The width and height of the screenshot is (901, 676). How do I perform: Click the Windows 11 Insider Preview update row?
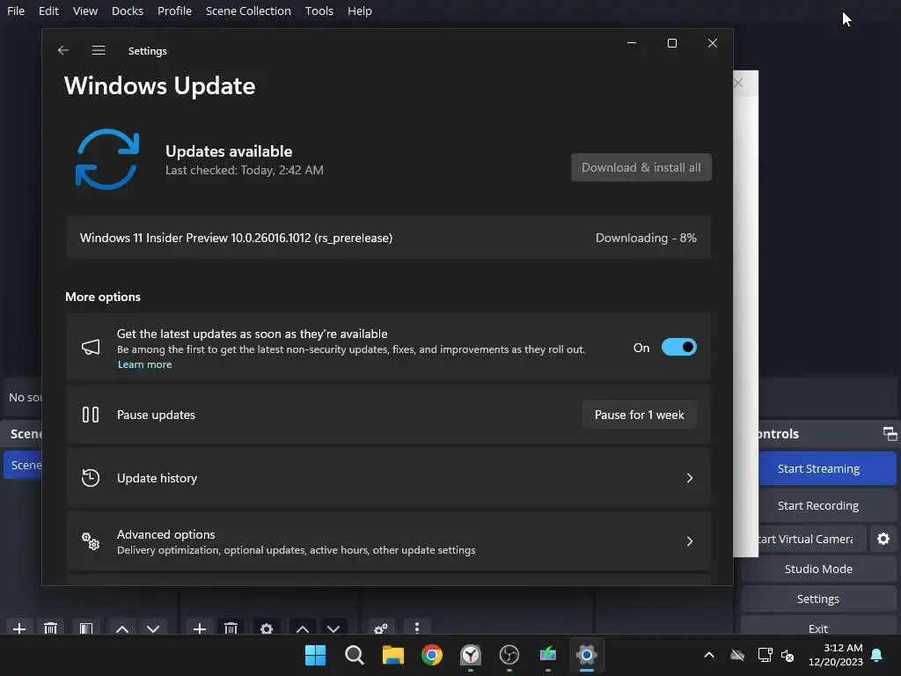point(388,238)
